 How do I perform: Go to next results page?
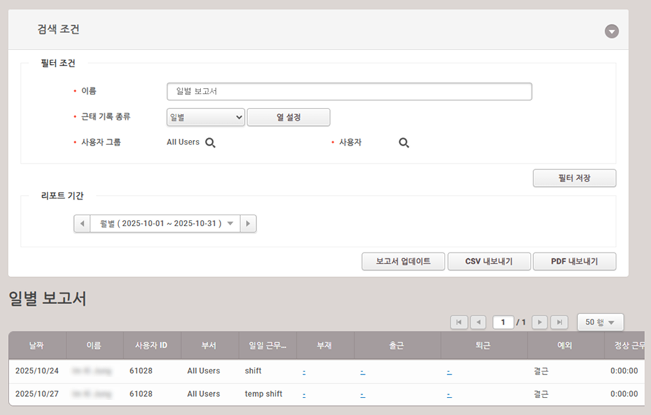(x=539, y=322)
